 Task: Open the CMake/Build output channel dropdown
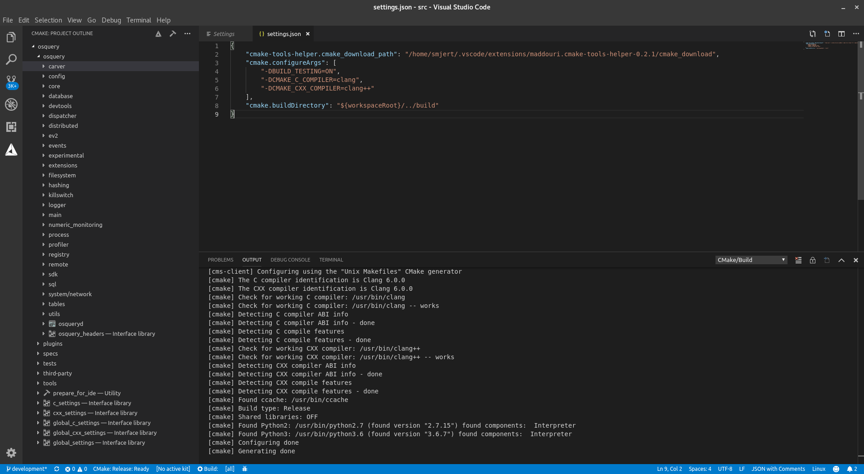[751, 260]
